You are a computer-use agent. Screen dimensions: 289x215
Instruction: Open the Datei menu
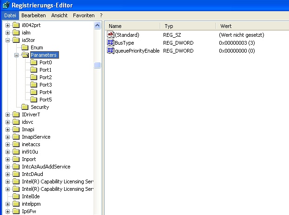10,15
